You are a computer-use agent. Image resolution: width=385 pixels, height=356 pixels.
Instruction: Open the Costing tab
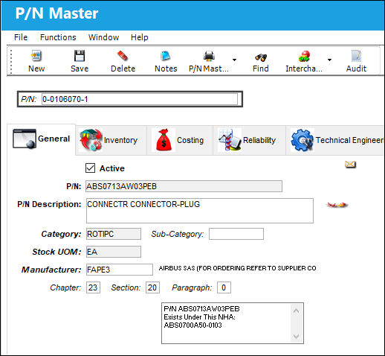click(180, 140)
